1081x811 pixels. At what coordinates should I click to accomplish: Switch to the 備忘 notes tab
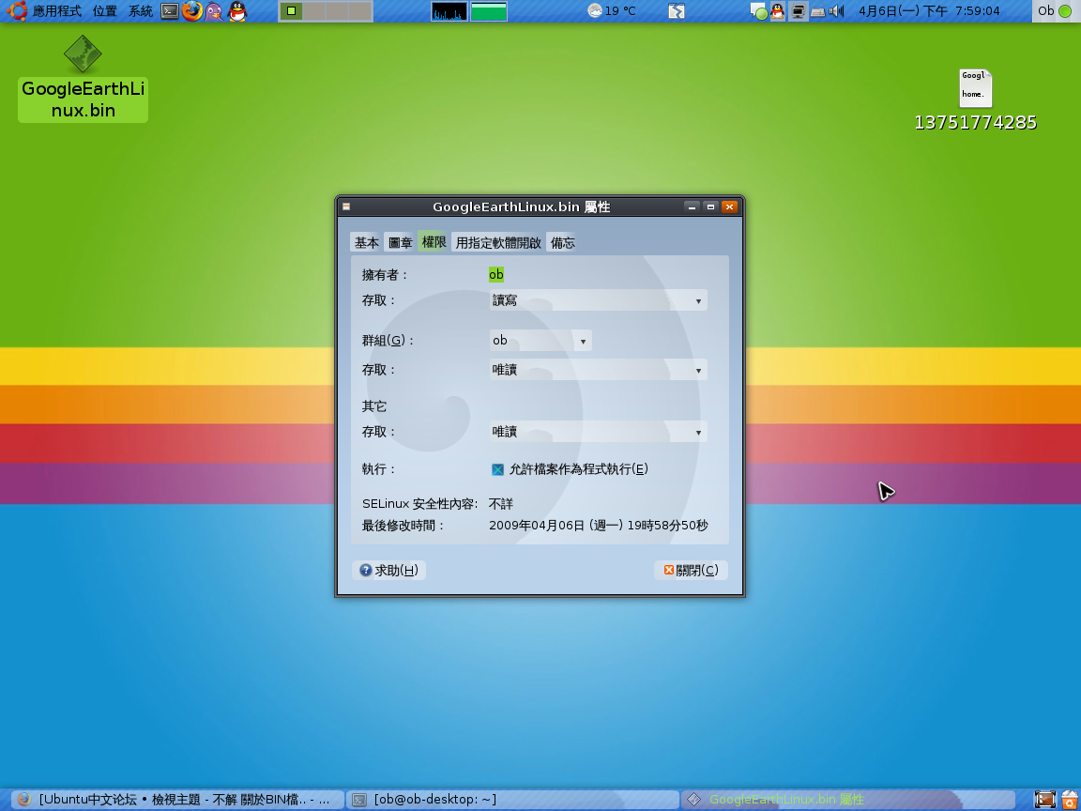pyautogui.click(x=563, y=242)
